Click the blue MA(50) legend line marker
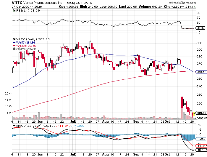Image resolution: width=207 pixels, height=157 pixels. tap(14, 42)
